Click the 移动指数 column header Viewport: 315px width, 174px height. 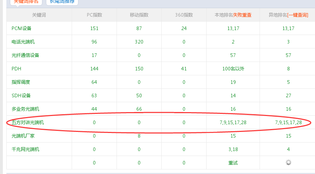[139, 15]
